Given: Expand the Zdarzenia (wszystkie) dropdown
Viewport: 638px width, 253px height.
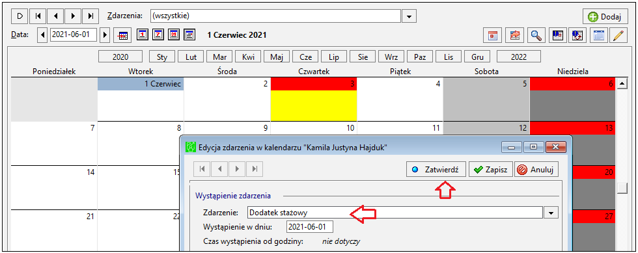Looking at the screenshot, I should (409, 16).
